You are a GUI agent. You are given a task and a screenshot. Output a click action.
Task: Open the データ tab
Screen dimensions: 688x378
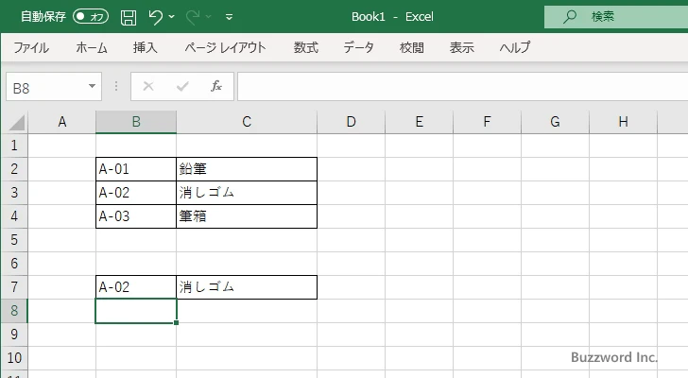(x=358, y=47)
